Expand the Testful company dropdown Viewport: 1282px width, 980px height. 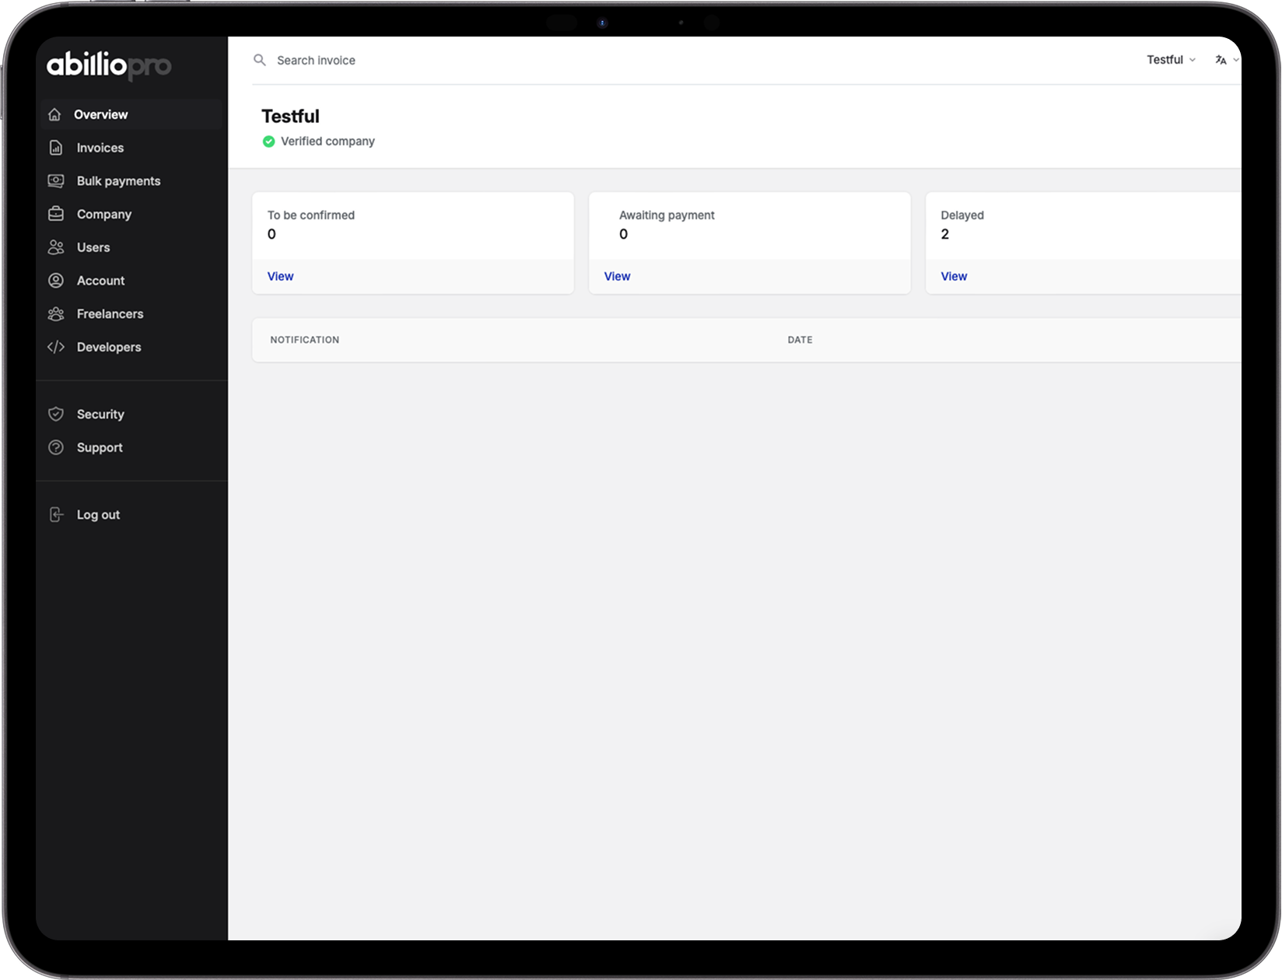[x=1171, y=60]
